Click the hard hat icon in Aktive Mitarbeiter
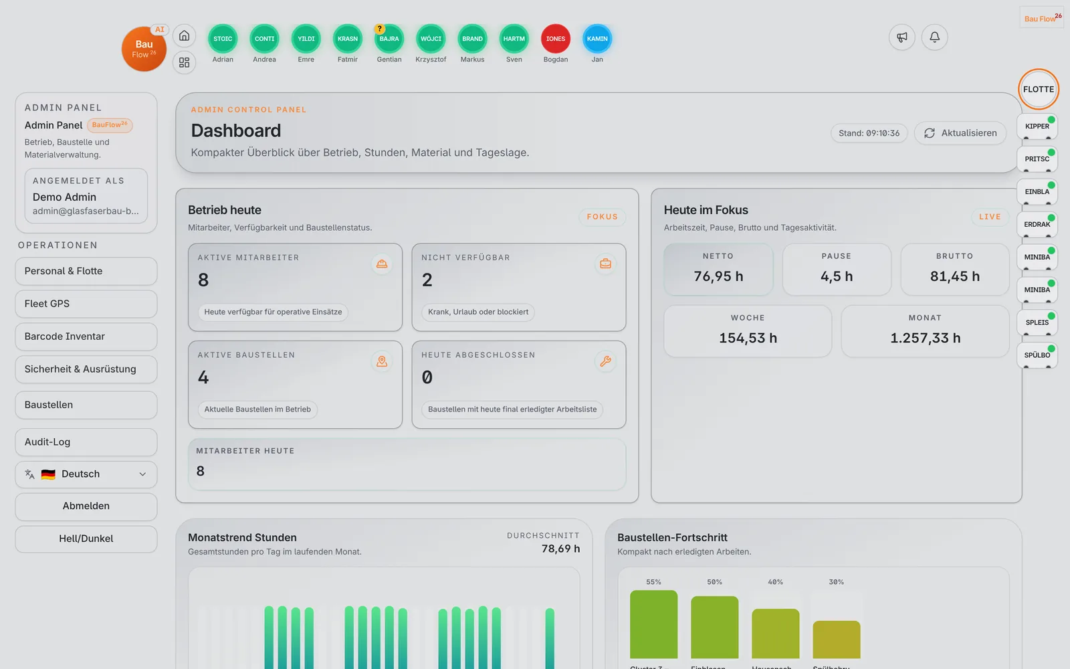Image resolution: width=1070 pixels, height=669 pixels. coord(382,264)
